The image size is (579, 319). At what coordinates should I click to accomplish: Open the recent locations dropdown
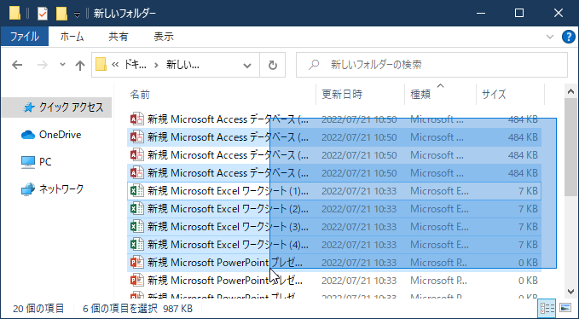tap(62, 65)
